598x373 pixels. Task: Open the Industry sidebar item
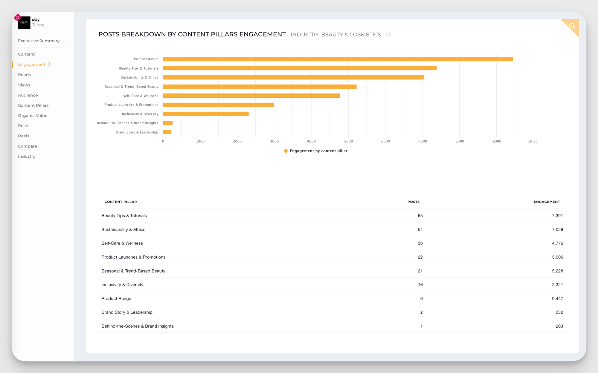click(27, 156)
